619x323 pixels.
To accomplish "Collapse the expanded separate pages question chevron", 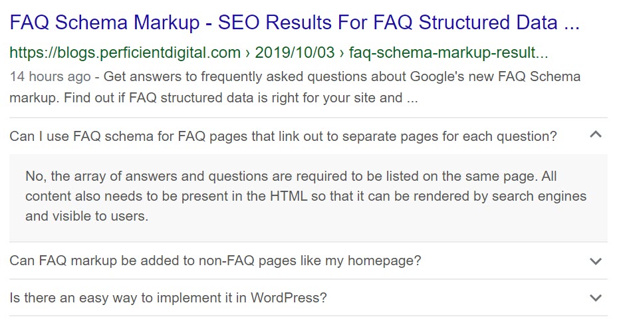I will click(x=596, y=135).
